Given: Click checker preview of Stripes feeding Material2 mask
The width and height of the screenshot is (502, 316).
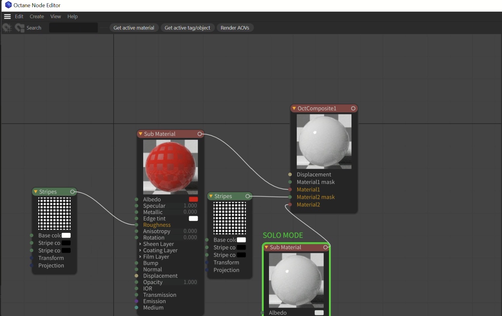Looking at the screenshot, I should [x=230, y=218].
